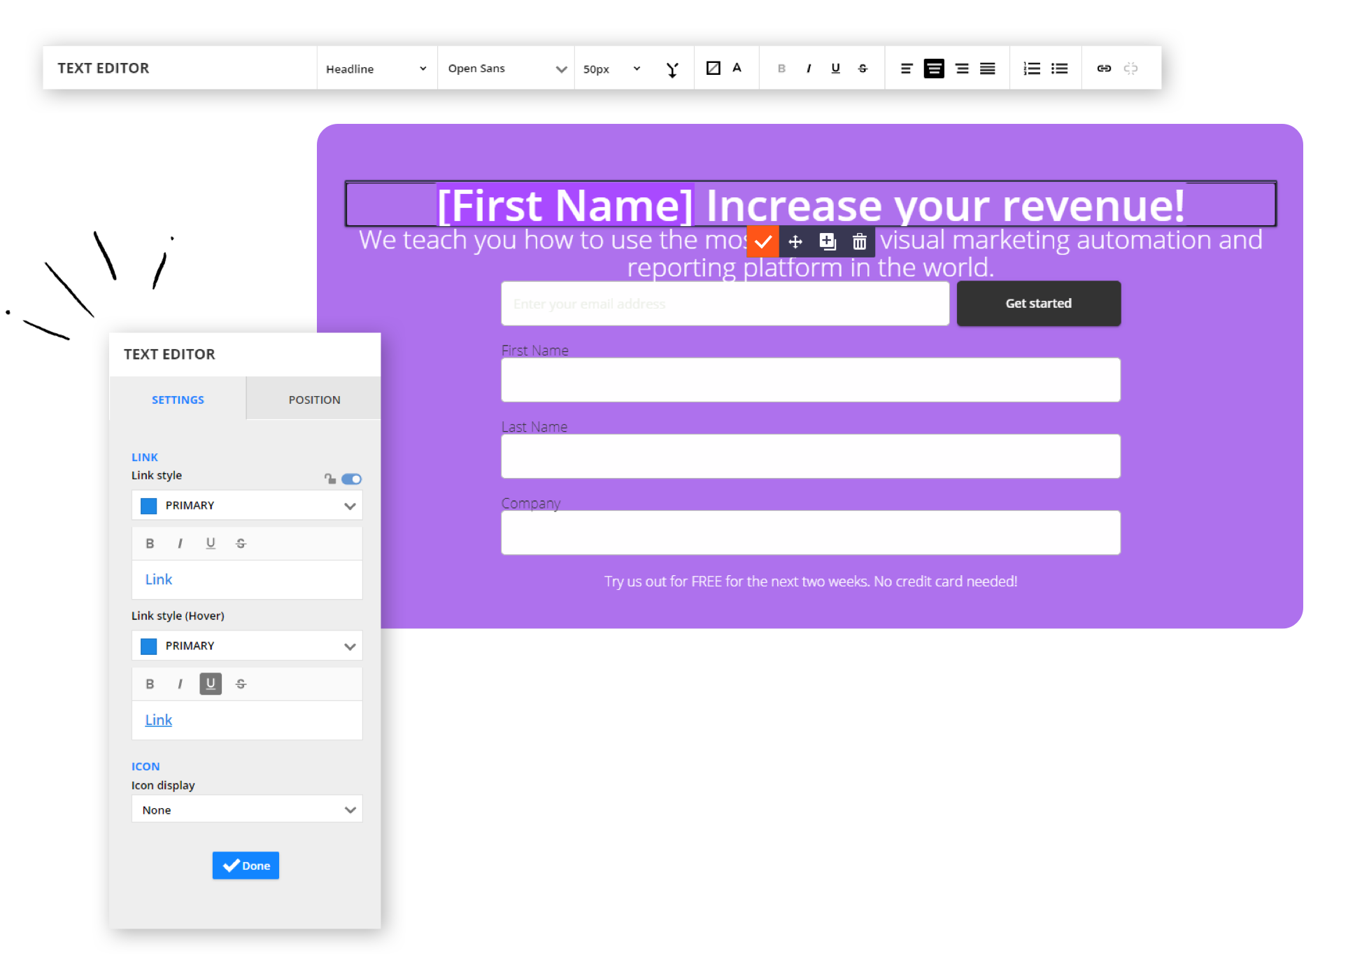
Task: Switch to the POSITION tab
Action: (x=313, y=399)
